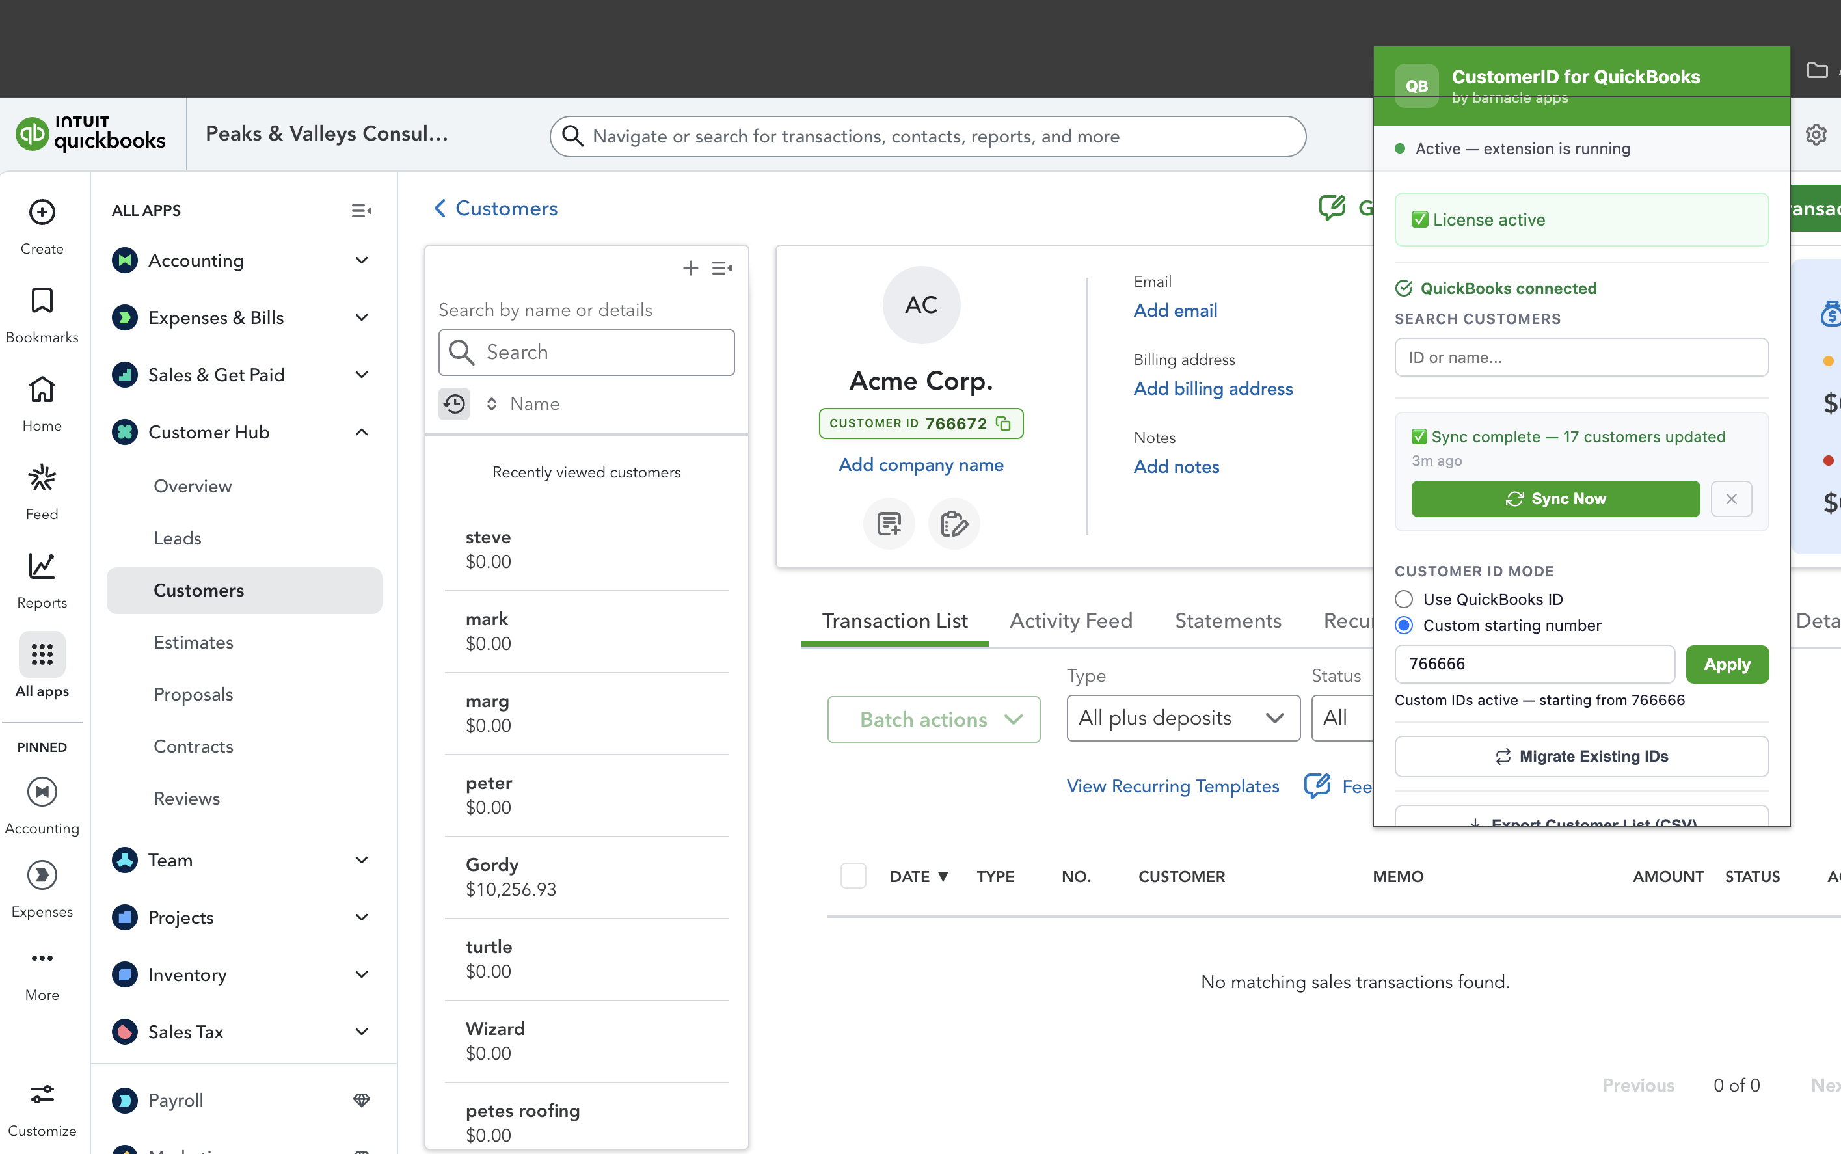Switch to the Statements tab
This screenshot has height=1154, width=1841.
click(1228, 621)
